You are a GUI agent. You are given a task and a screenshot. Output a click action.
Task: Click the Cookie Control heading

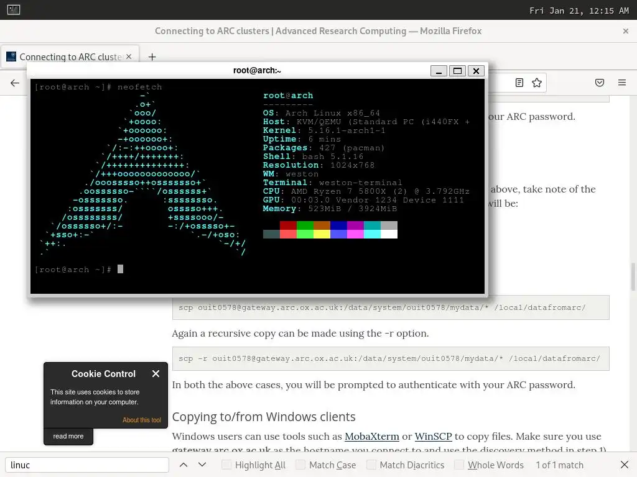104,373
